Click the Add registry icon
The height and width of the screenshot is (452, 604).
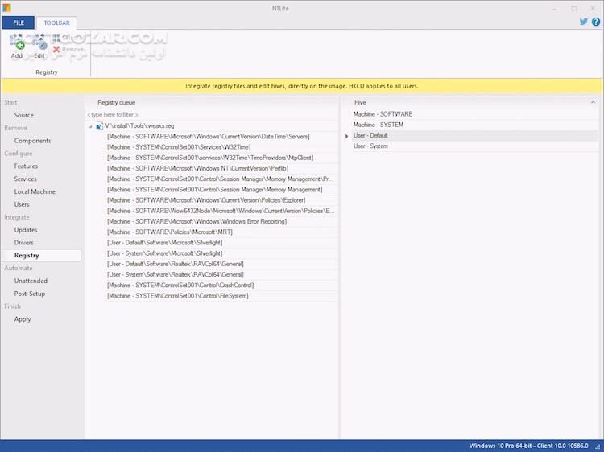point(17,46)
